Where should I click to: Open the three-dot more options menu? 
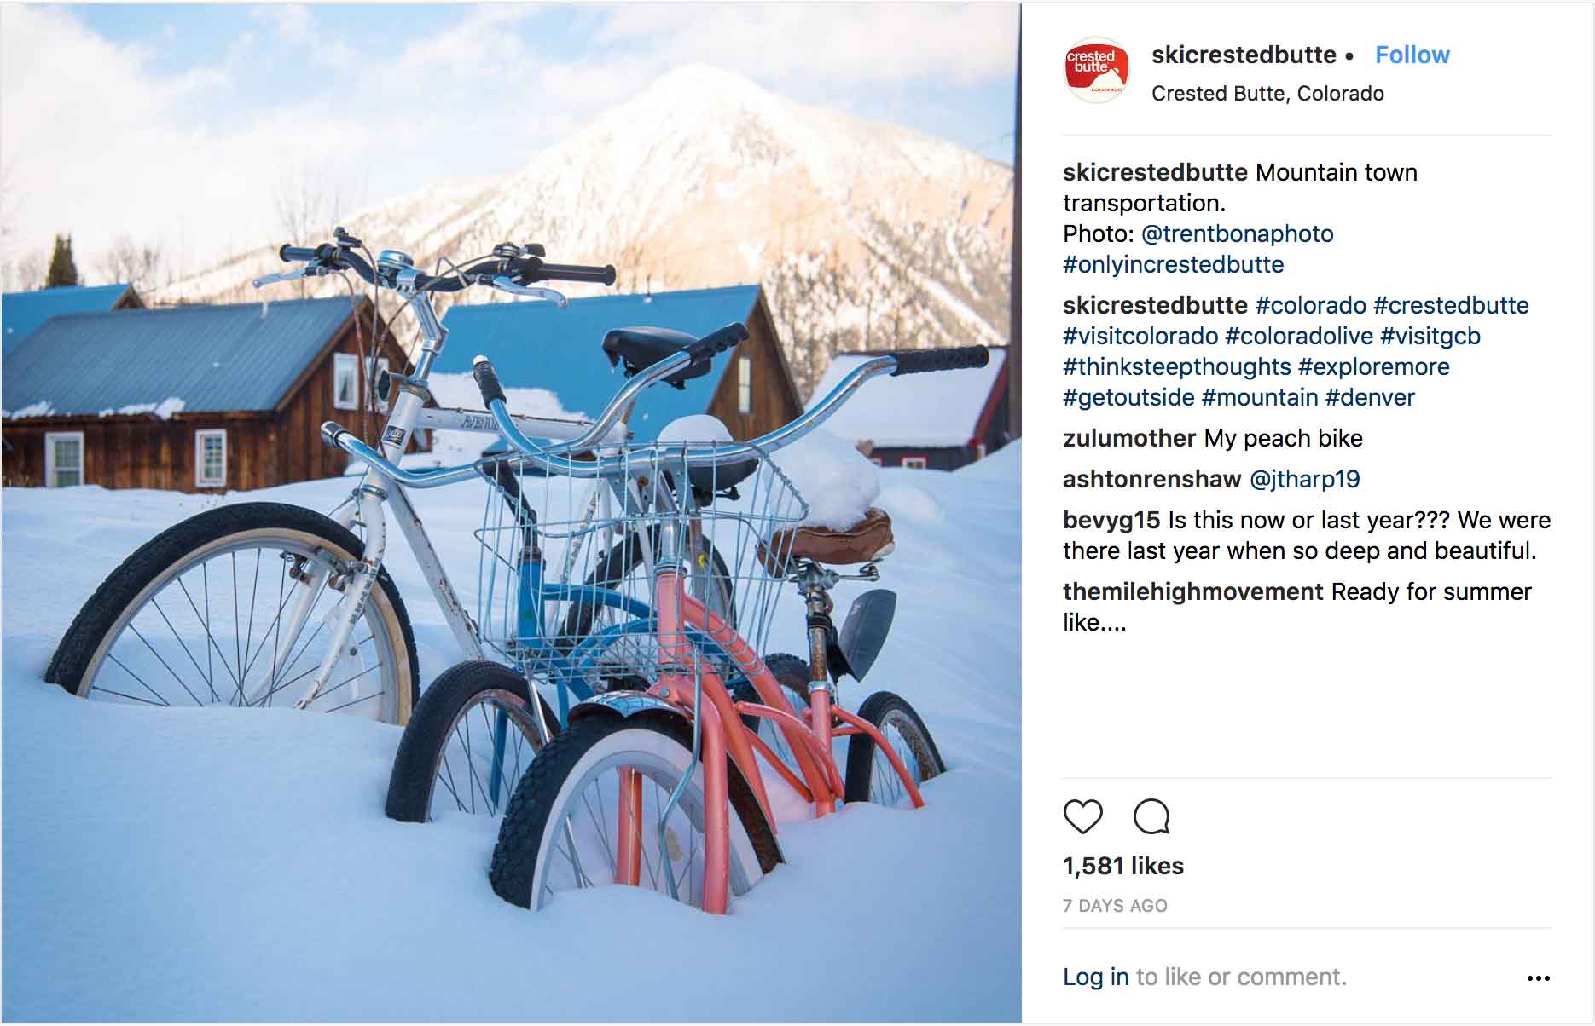(1538, 978)
